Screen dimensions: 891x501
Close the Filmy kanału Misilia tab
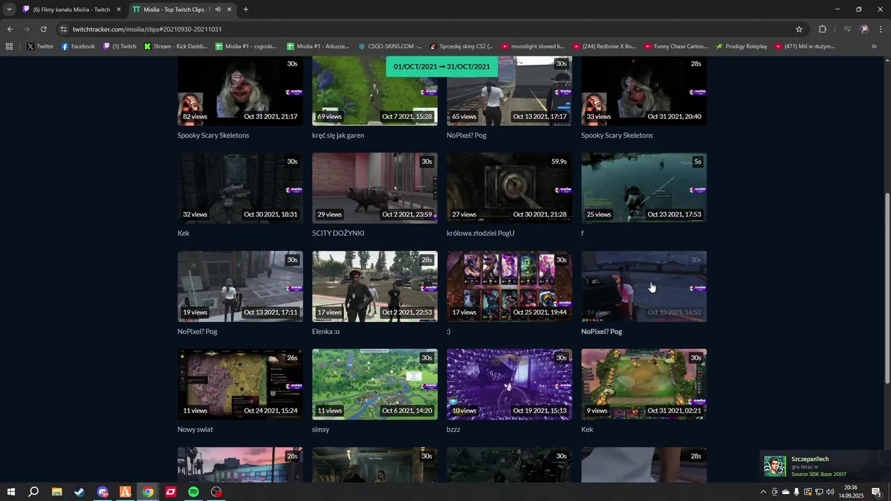click(x=118, y=9)
